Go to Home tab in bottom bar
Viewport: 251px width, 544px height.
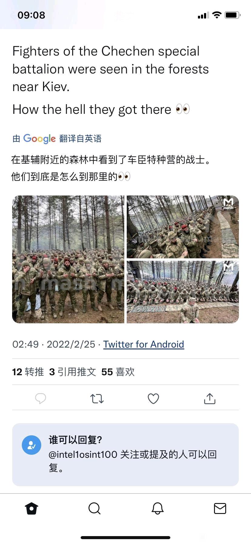pos(32,508)
